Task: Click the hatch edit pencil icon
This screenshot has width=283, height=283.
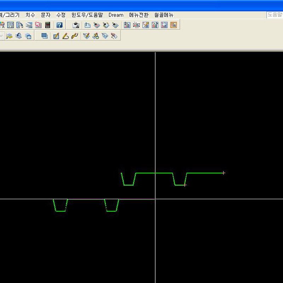Action: coord(56,36)
